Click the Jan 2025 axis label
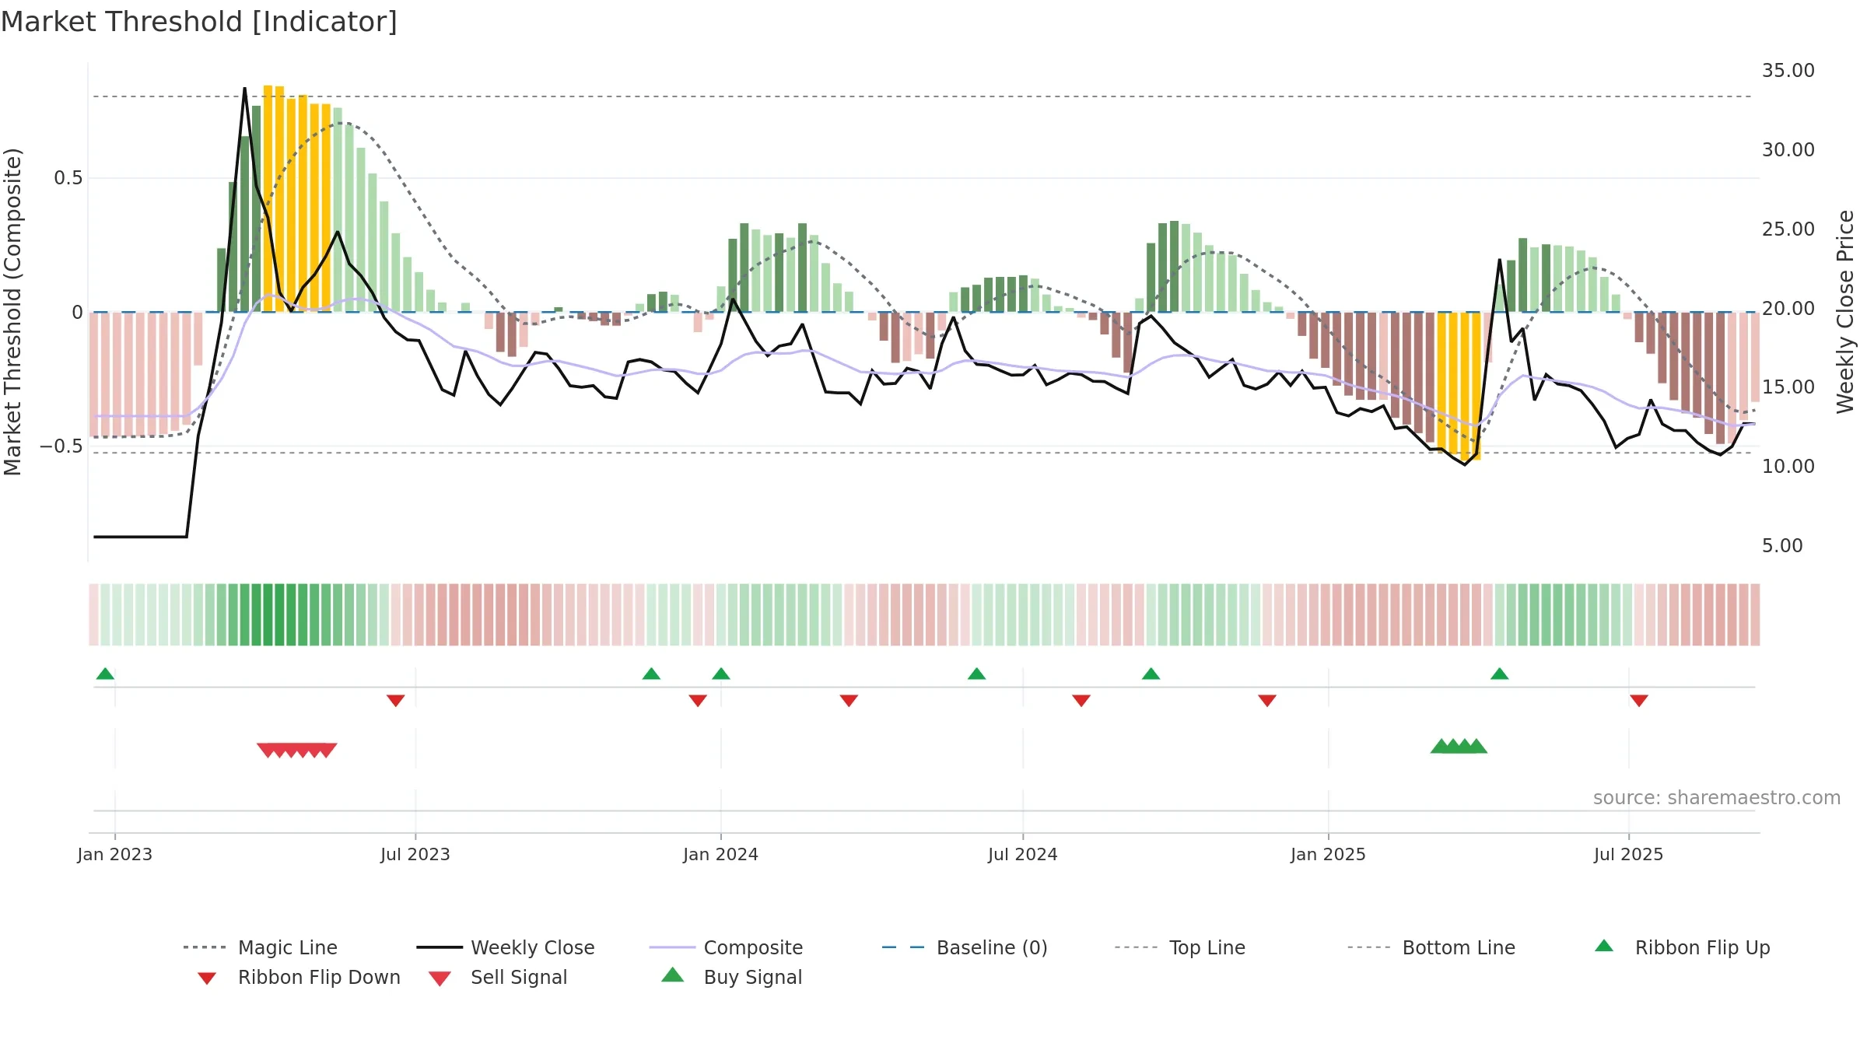Viewport: 1867px width, 1050px height. (x=1329, y=854)
